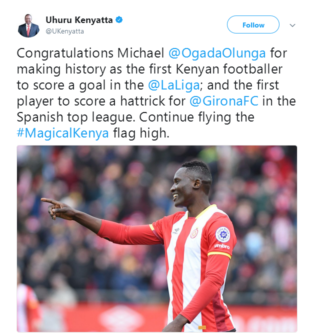Click the Follow button
This screenshot has width=314, height=333.
(253, 24)
